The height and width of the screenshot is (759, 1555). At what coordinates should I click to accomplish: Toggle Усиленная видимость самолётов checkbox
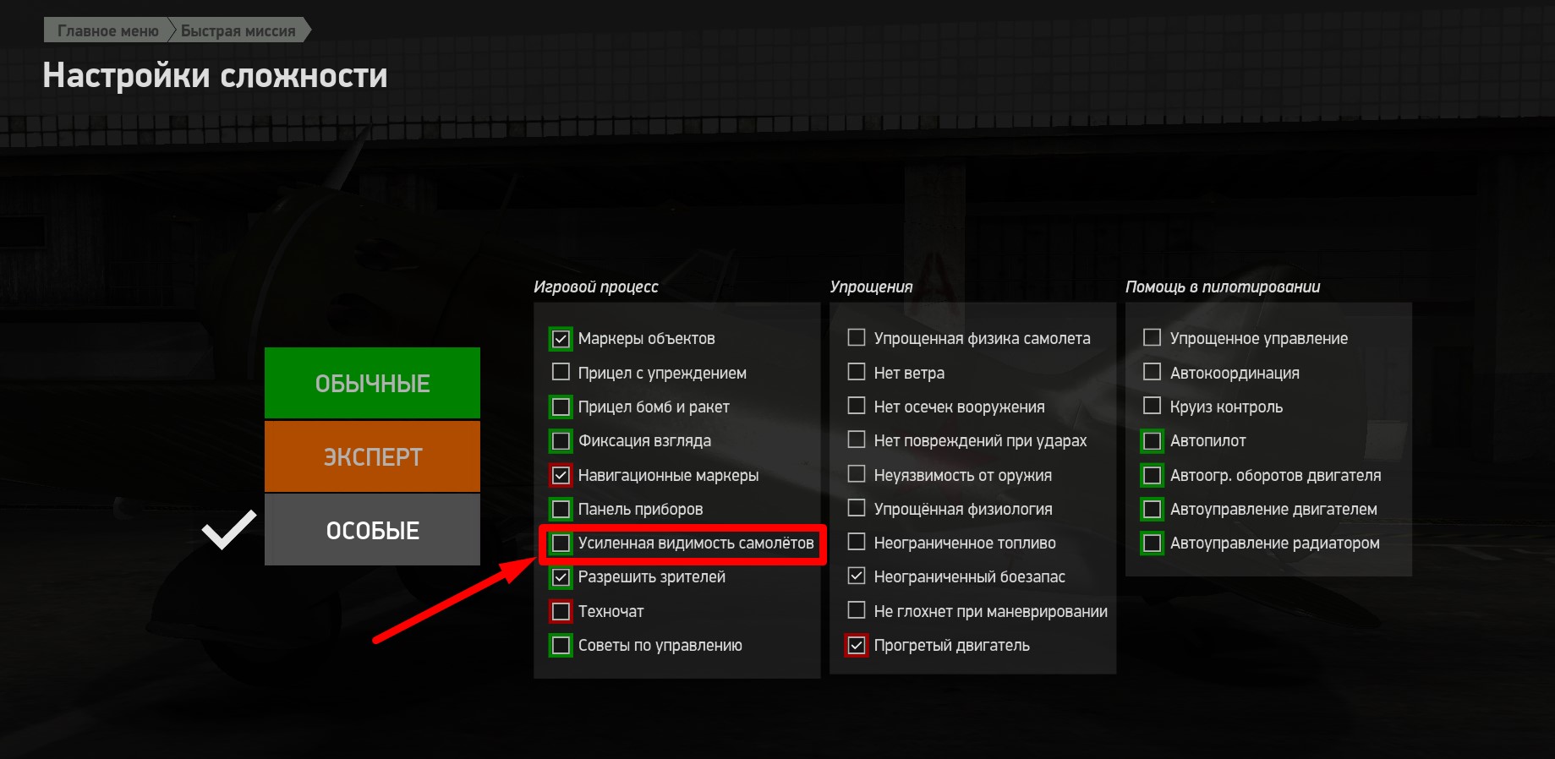561,543
